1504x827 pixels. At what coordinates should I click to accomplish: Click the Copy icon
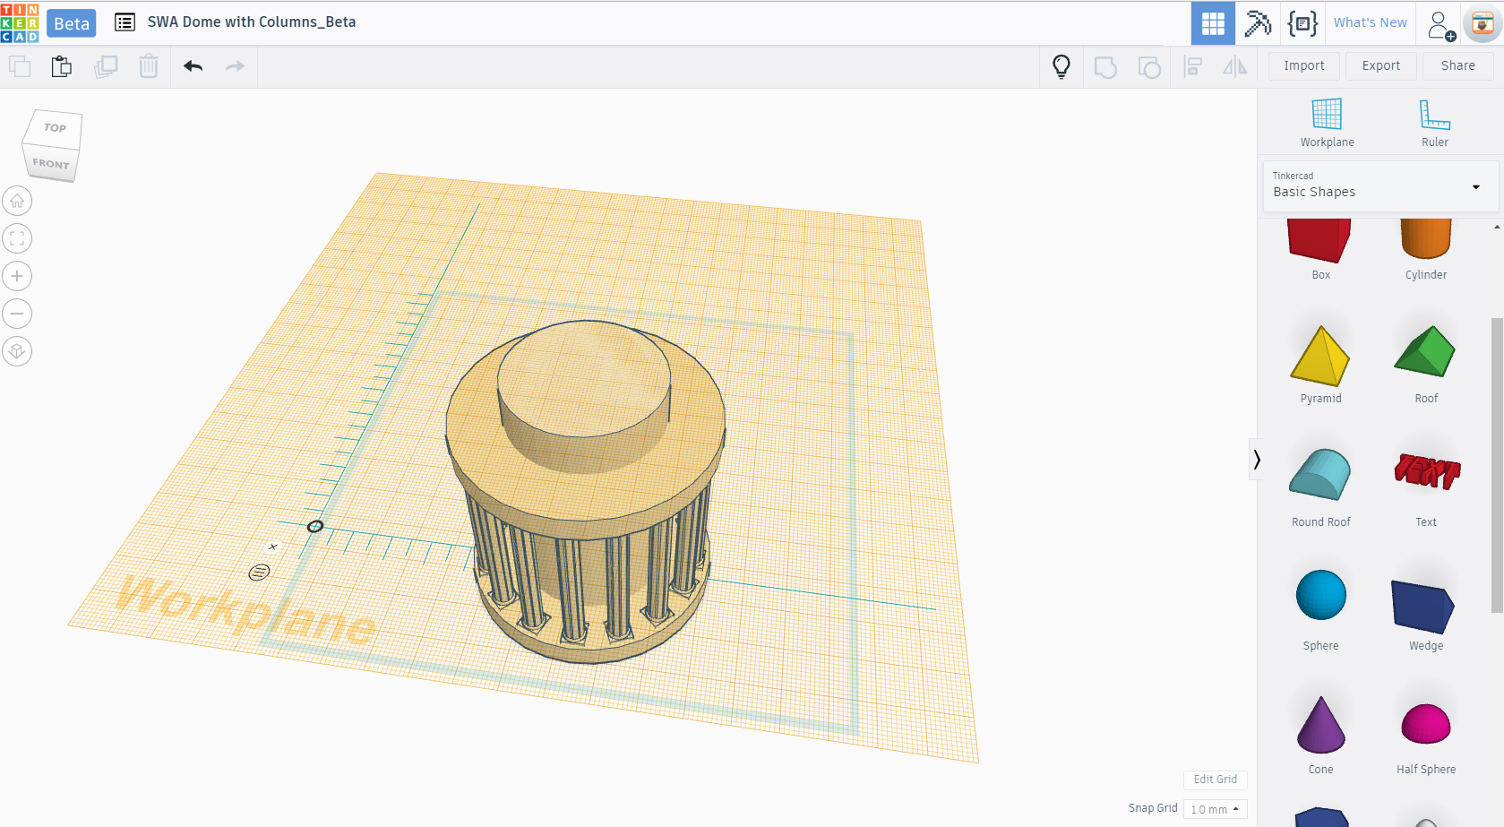click(x=20, y=66)
